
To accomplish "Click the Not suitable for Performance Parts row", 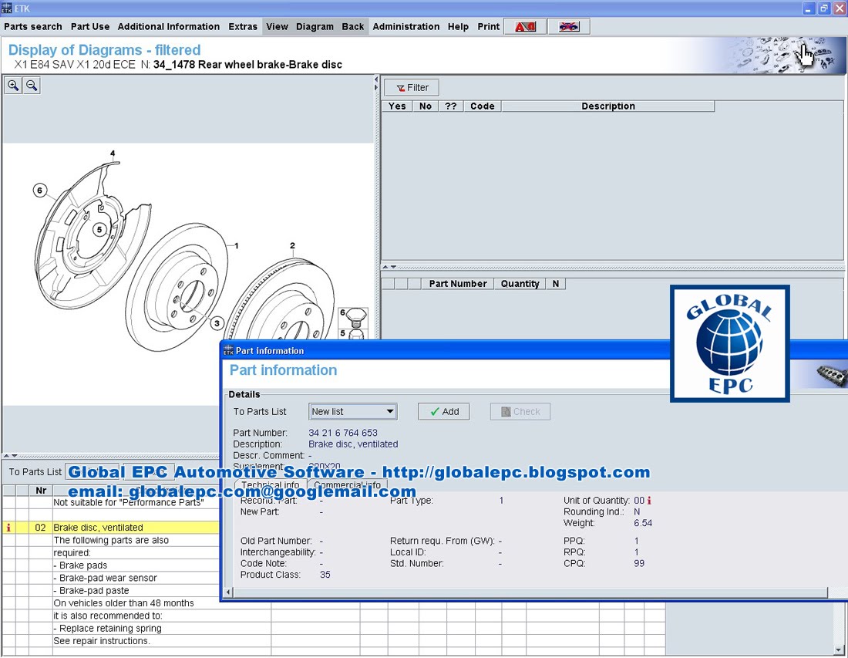I will (128, 502).
